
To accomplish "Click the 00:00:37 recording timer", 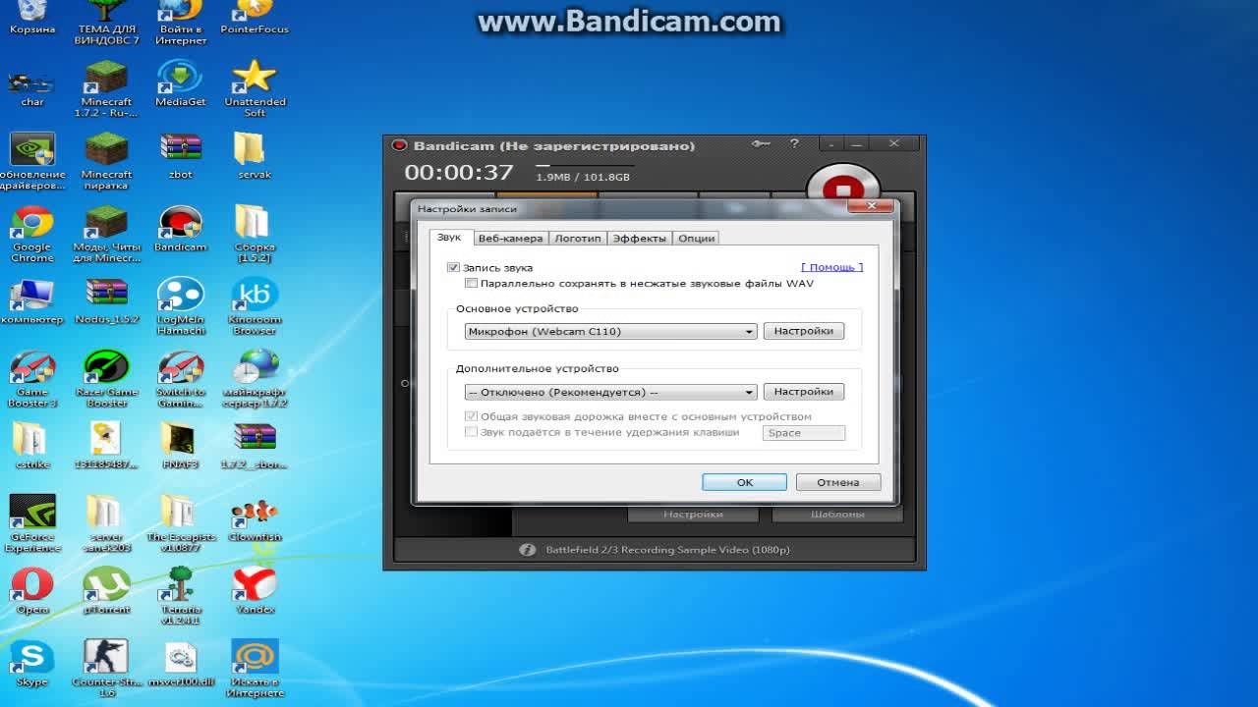I will point(459,173).
